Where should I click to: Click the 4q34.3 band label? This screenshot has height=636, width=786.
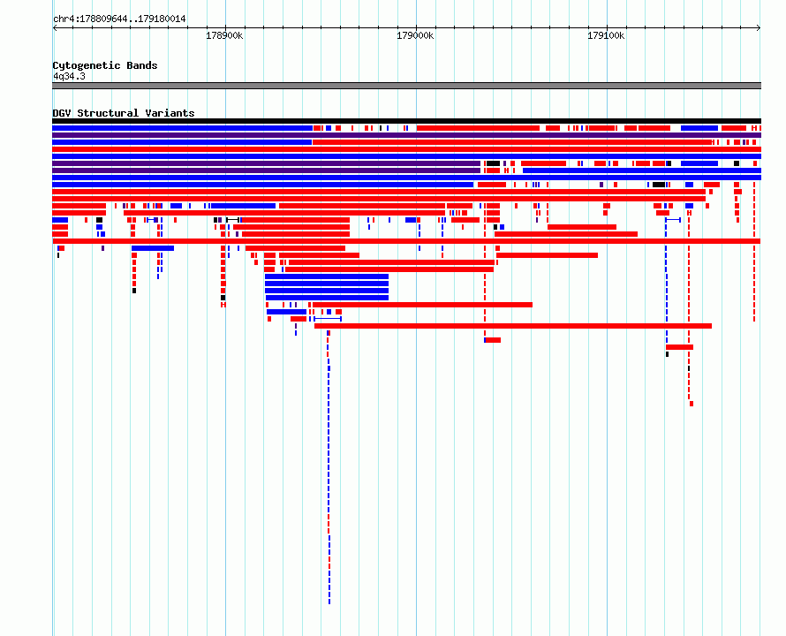(x=69, y=76)
